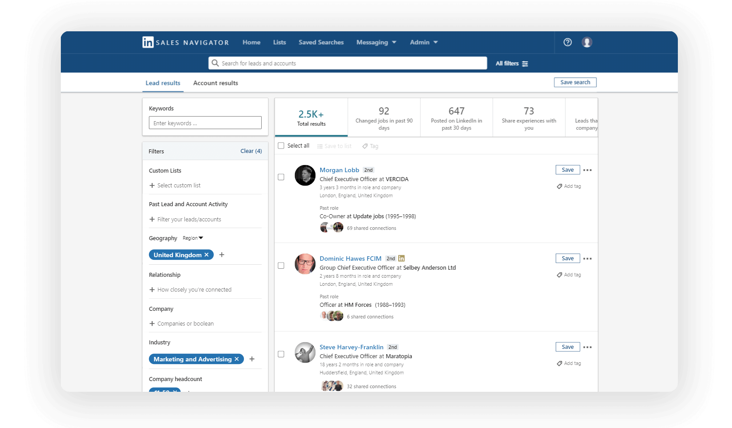Show 92 Changed jobs in past 90 days
This screenshot has width=732, height=428.
click(384, 118)
